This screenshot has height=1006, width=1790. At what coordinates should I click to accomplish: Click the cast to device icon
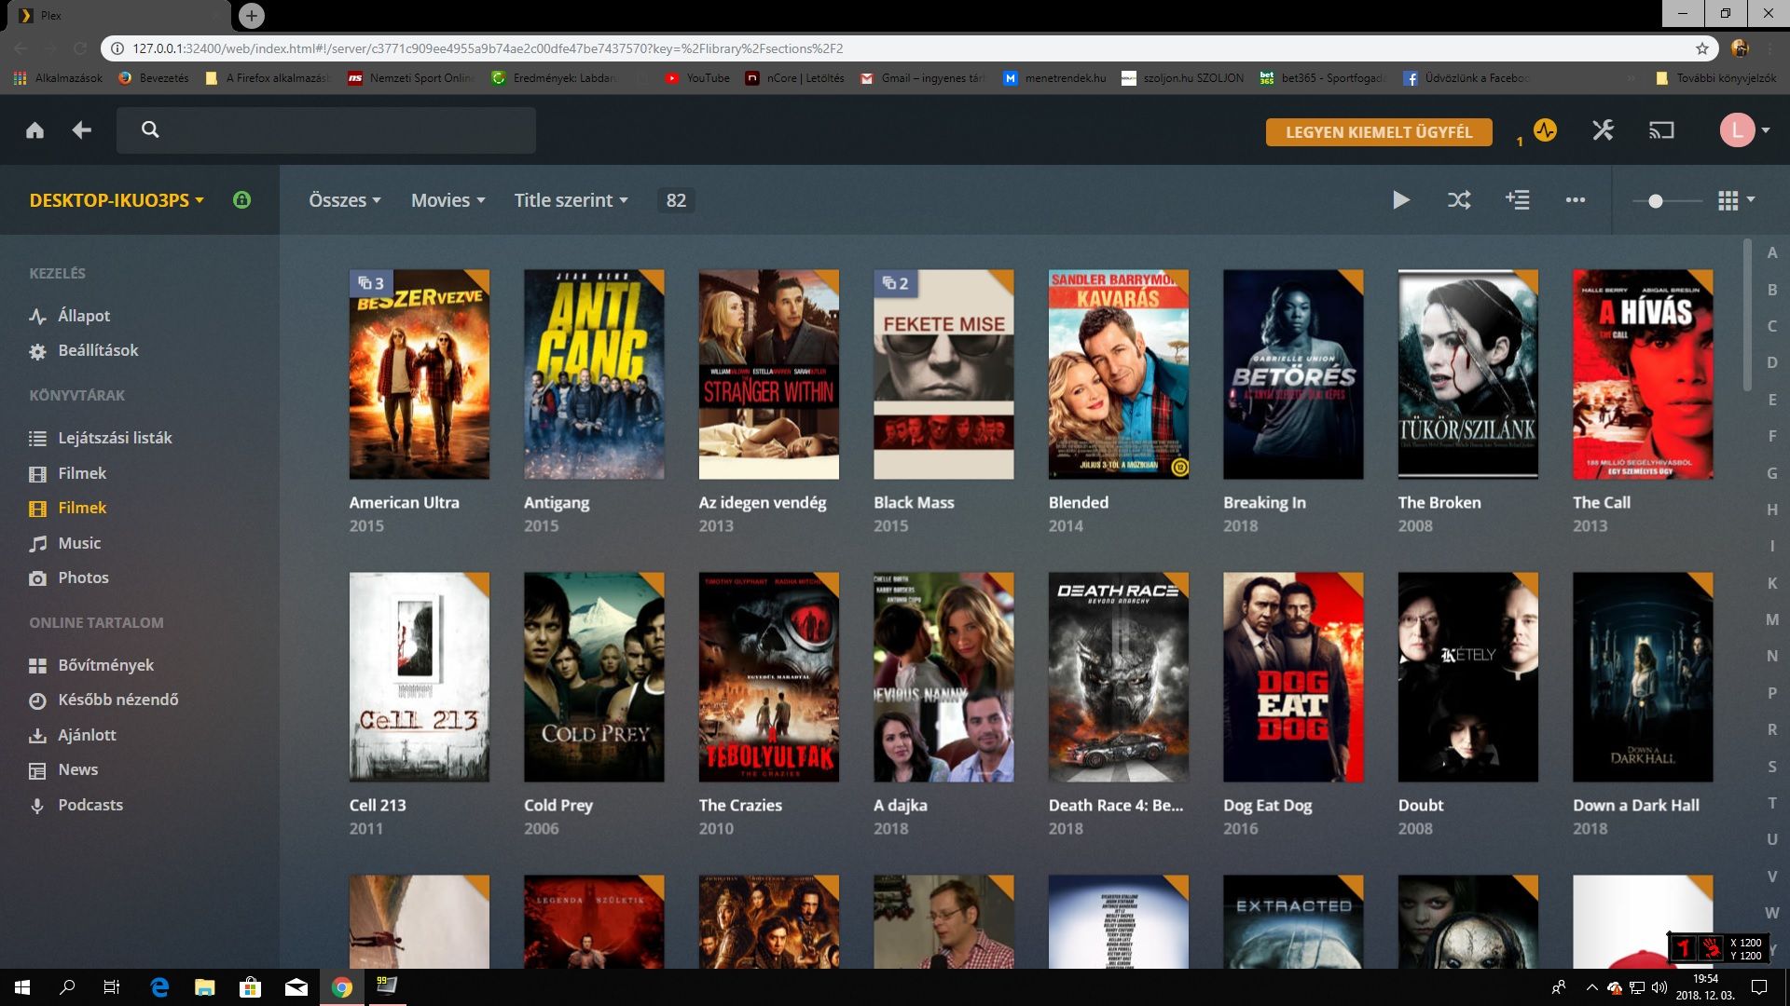[1661, 130]
